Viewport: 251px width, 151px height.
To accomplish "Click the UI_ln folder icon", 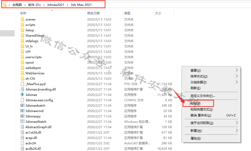I will (22, 46).
